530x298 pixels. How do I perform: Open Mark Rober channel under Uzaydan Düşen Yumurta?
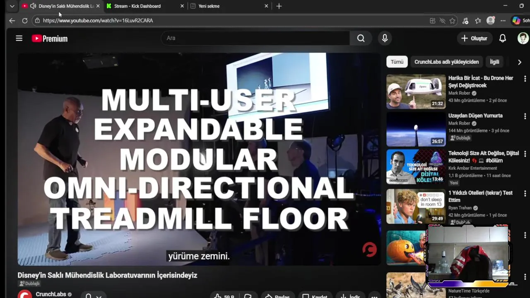460,123
